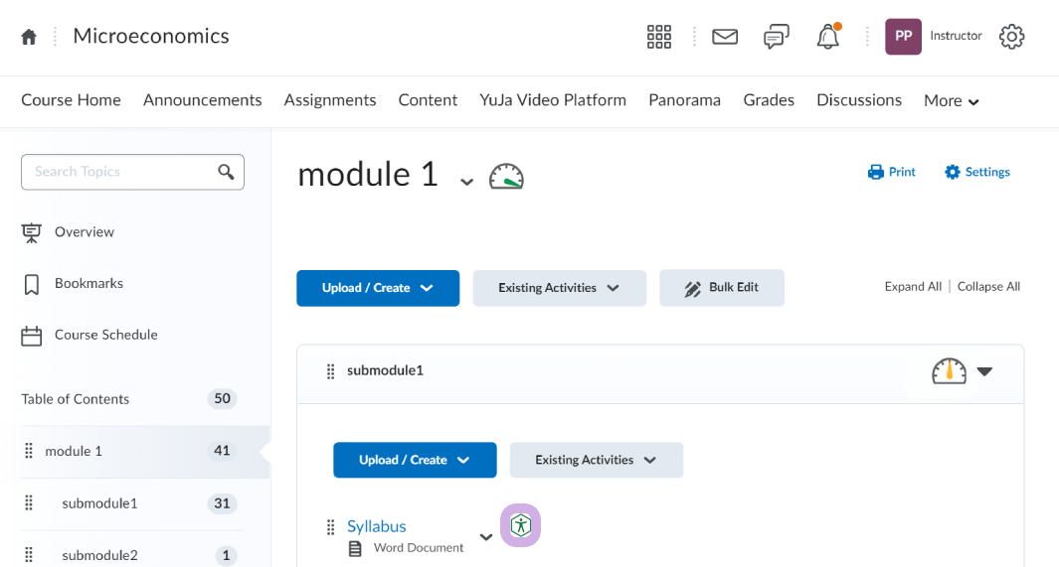Open the Syllabus document link
The width and height of the screenshot is (1059, 567).
click(377, 526)
